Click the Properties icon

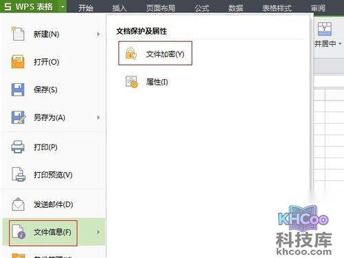tap(131, 82)
